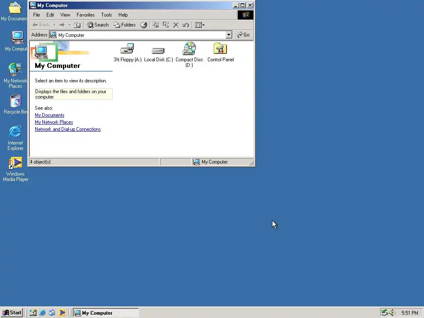Screen dimensions: 424x318
Task: Click the Back toolbar button
Action: [41, 25]
